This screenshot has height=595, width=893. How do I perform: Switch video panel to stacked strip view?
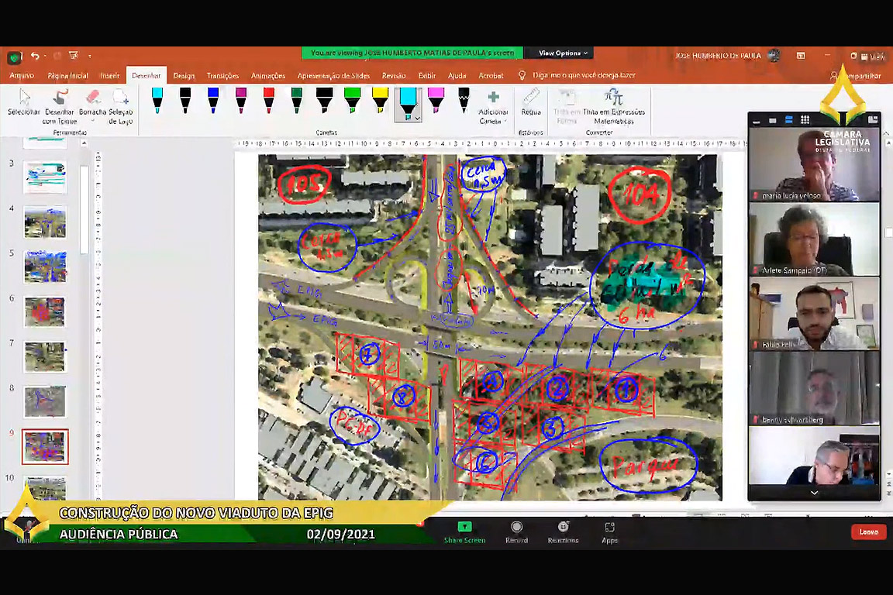(x=789, y=119)
